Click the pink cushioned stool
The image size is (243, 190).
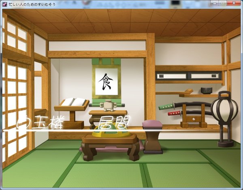(x=153, y=137)
